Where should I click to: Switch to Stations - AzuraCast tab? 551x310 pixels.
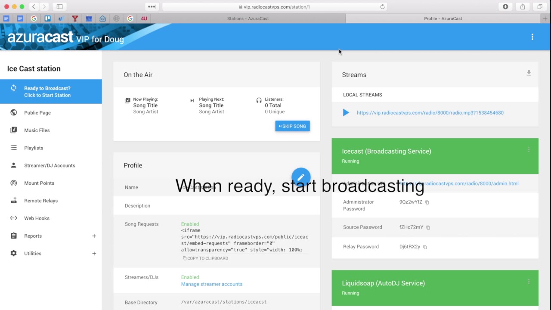pyautogui.click(x=248, y=19)
